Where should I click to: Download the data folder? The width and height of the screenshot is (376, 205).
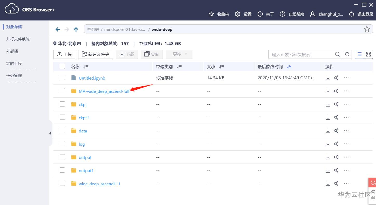(328, 131)
